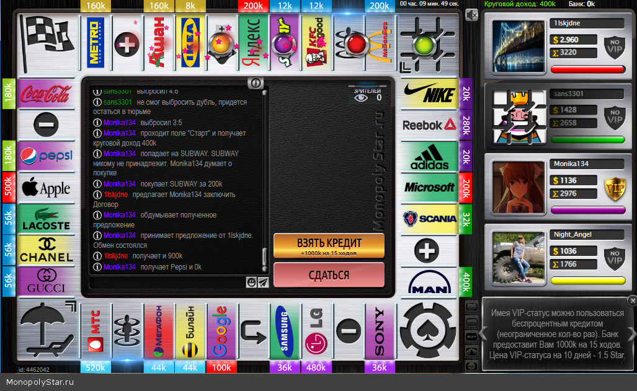Select the IKEA board tile
Viewport: 637px width, 391px height.
190,43
